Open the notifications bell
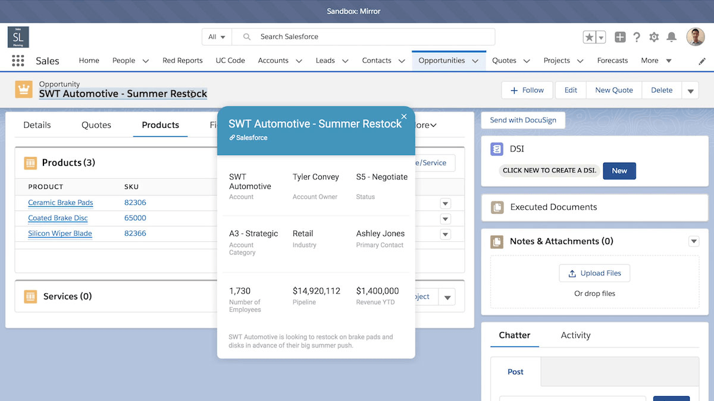714x401 pixels. [672, 37]
